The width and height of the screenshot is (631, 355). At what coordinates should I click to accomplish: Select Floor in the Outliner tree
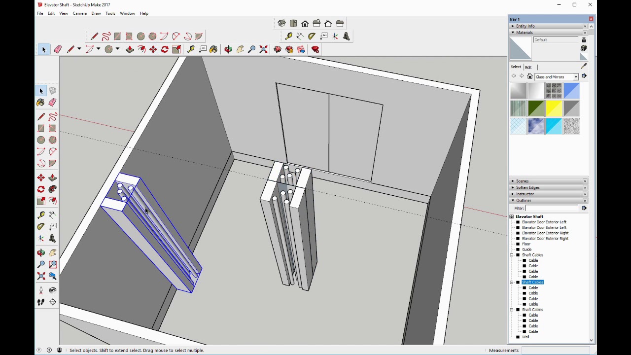pyautogui.click(x=526, y=244)
